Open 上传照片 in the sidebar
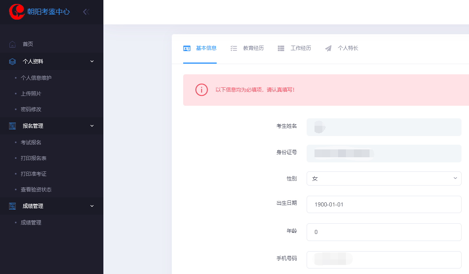Screen dimensions: 469x274 pyautogui.click(x=31, y=94)
